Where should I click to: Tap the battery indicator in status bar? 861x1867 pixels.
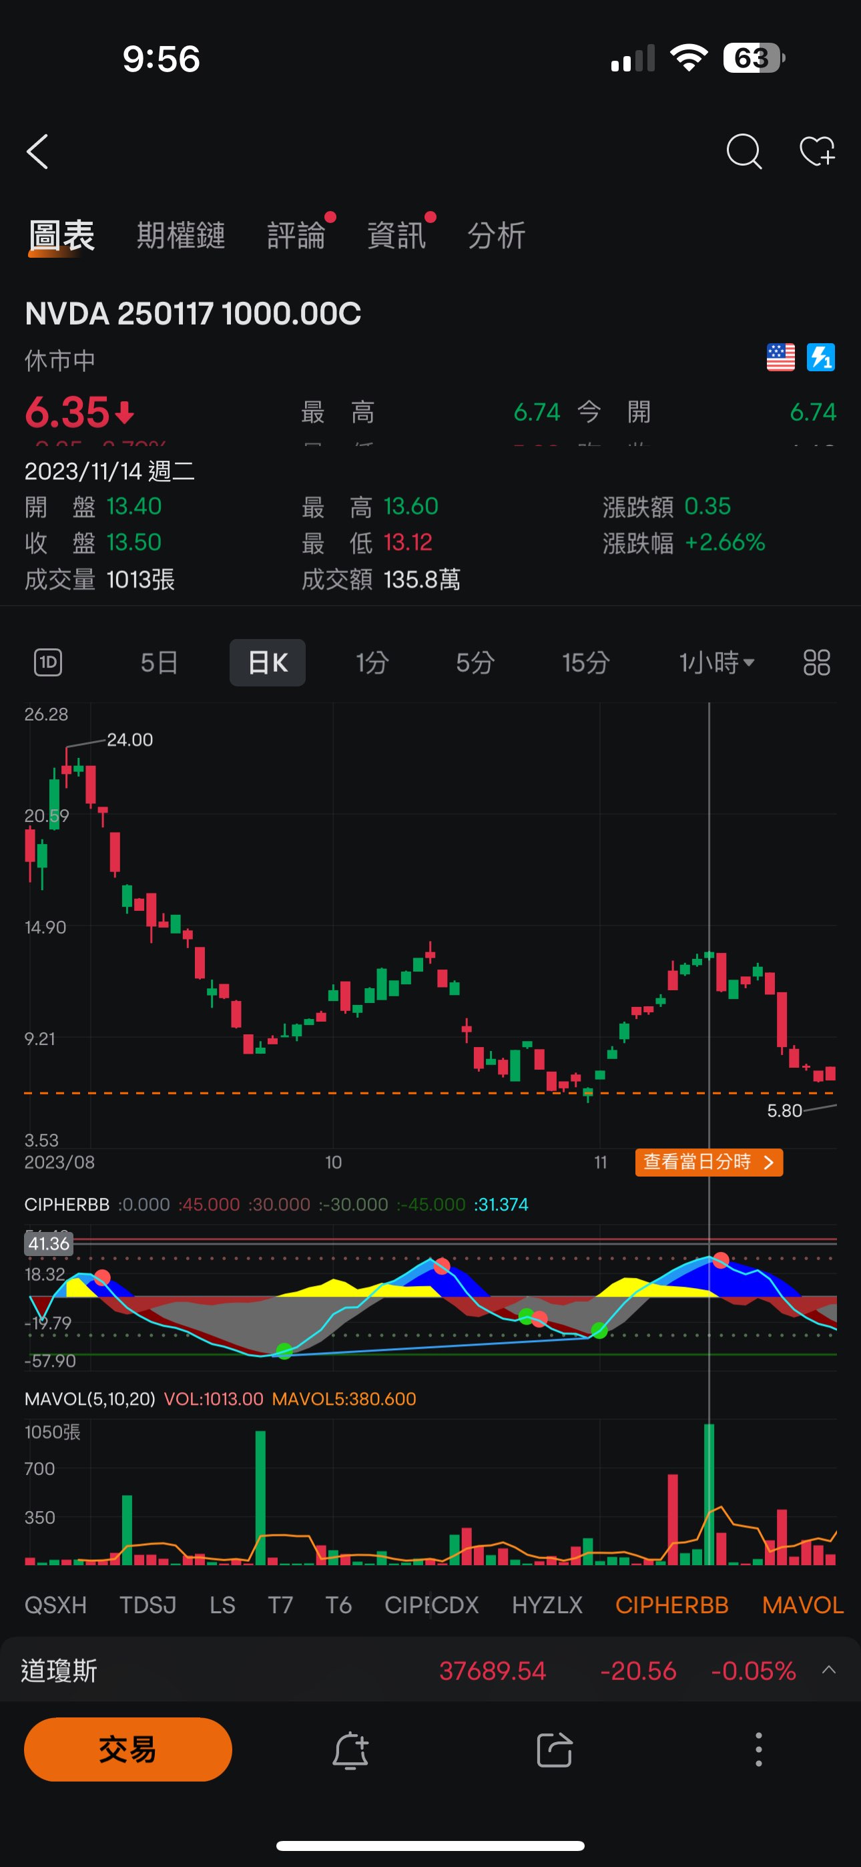click(754, 58)
